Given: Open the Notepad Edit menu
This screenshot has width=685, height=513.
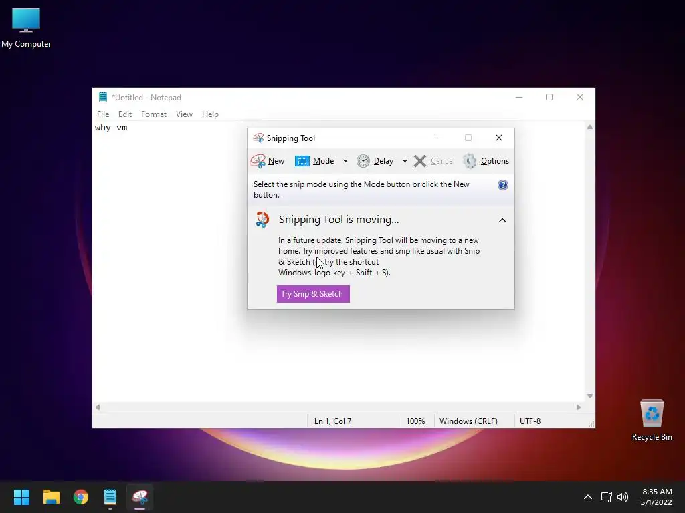Looking at the screenshot, I should pyautogui.click(x=125, y=114).
